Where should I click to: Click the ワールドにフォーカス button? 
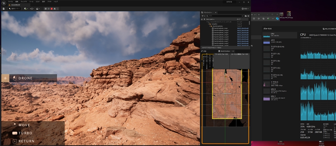pyautogui.click(x=222, y=54)
